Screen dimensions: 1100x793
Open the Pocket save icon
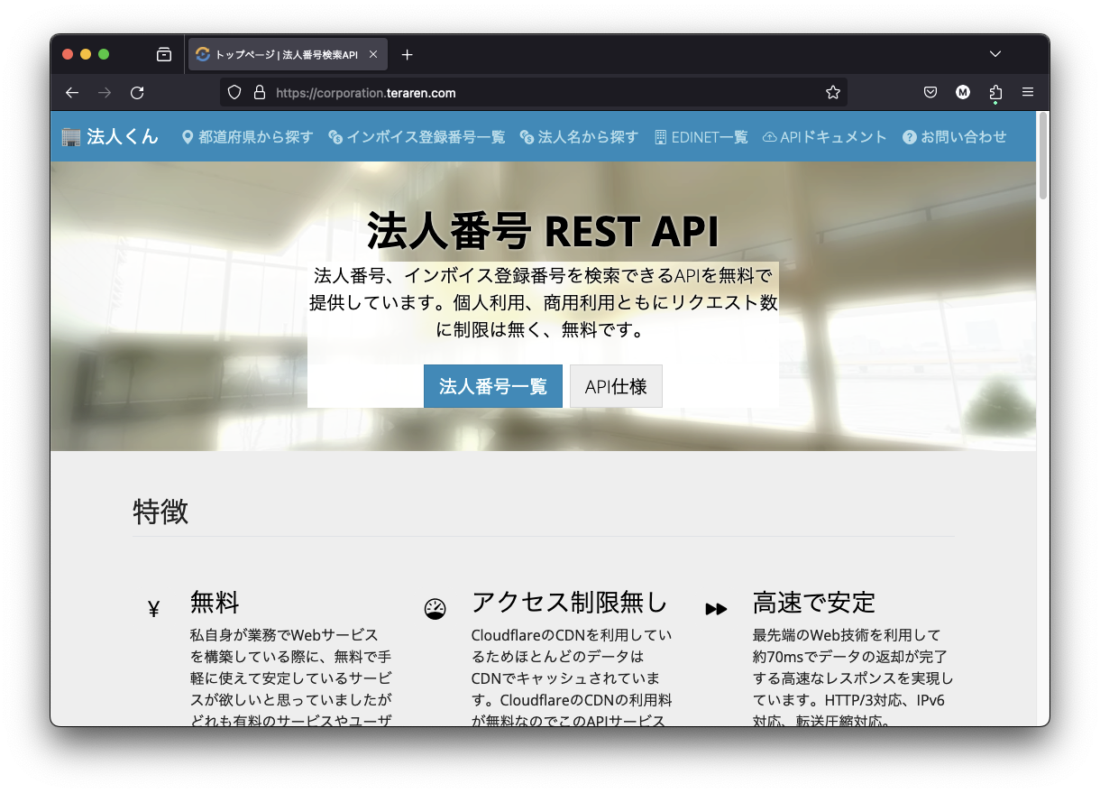(930, 92)
